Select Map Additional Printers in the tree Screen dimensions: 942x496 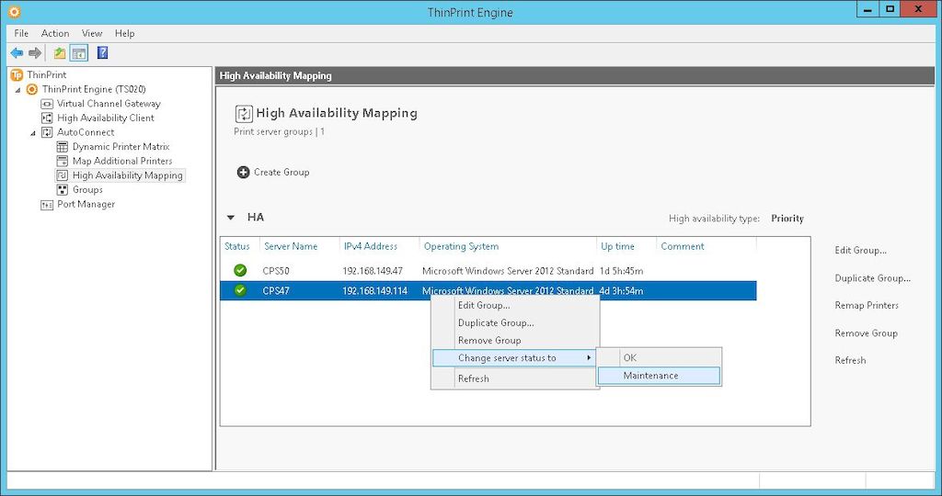(122, 162)
